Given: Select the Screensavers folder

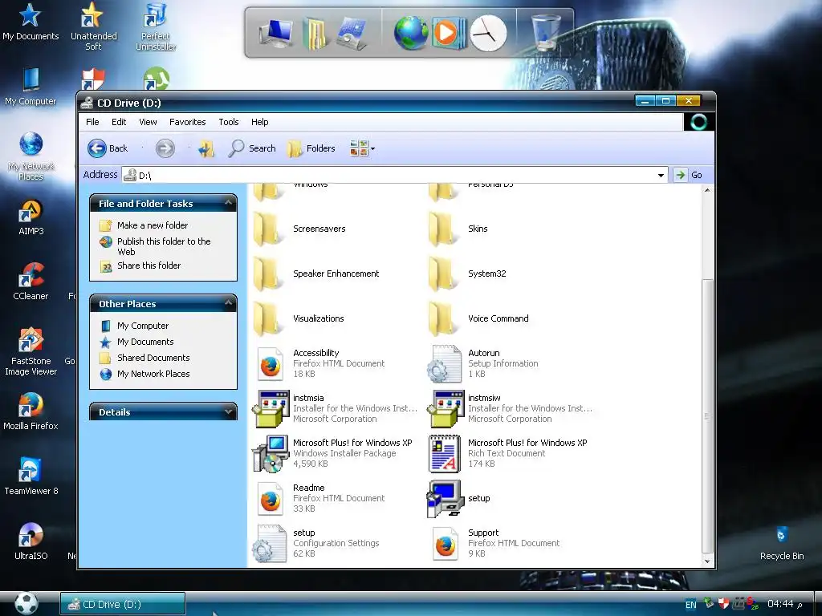Looking at the screenshot, I should click(x=300, y=229).
